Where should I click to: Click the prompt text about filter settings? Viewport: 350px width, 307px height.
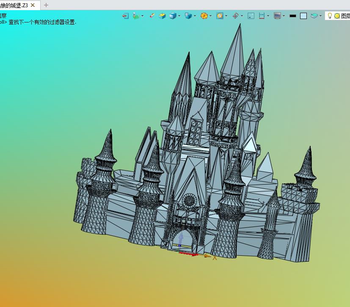point(42,22)
